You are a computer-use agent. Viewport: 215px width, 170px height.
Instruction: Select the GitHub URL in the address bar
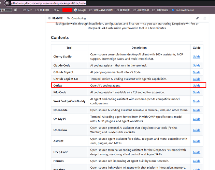(x=48, y=3)
